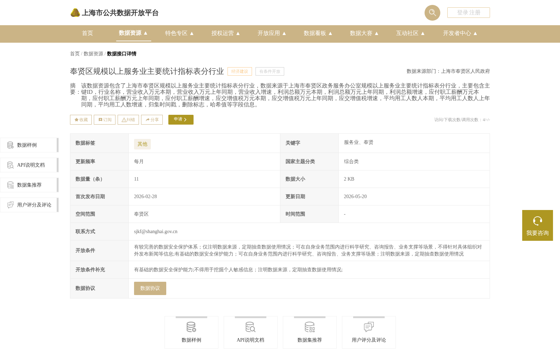Click the bottom 数据集推荐 card icon
The image size is (560, 350).
click(310, 327)
